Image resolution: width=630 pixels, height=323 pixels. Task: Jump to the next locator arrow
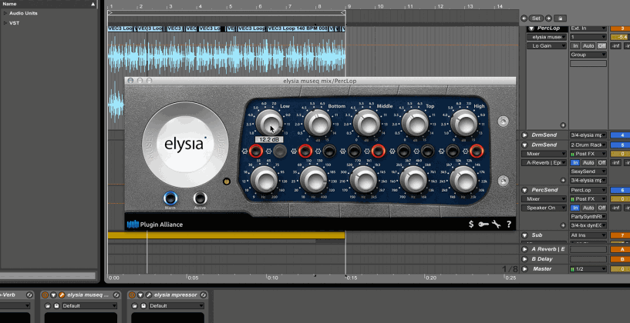click(548, 18)
